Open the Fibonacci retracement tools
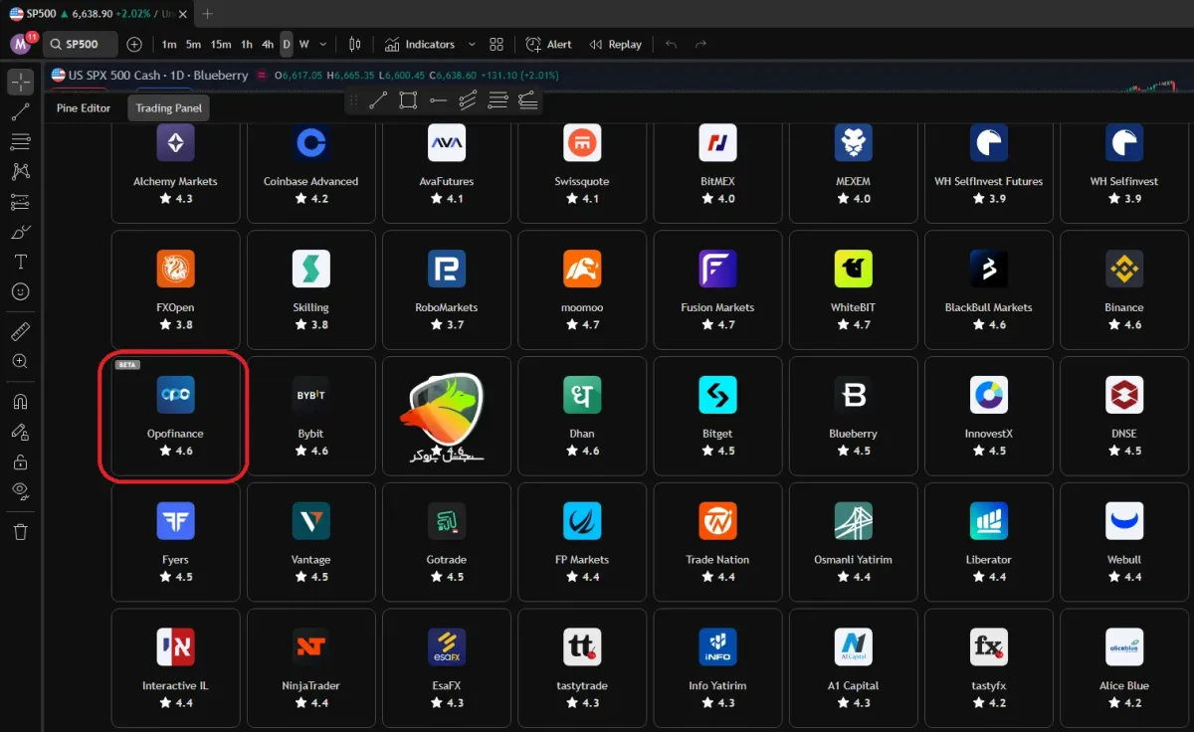Viewport: 1194px width, 732px height. (x=20, y=142)
